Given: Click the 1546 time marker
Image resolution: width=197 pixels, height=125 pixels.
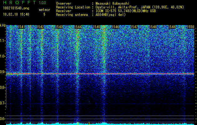Looking at the screenshot, I should pyautogui.click(x=115, y=27).
